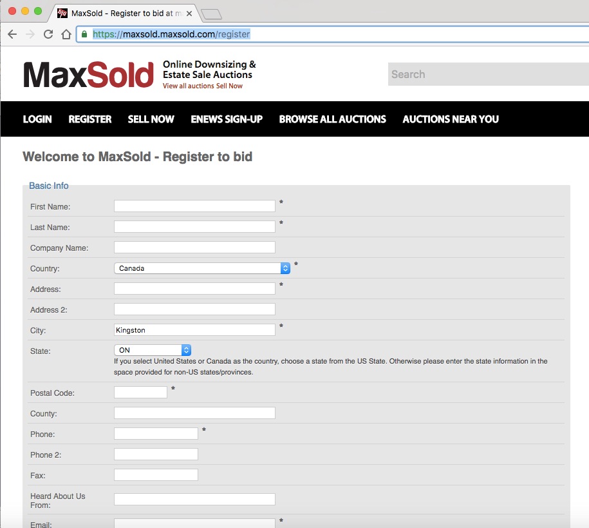Click the Last Name field
Image resolution: width=589 pixels, height=528 pixels.
point(194,226)
